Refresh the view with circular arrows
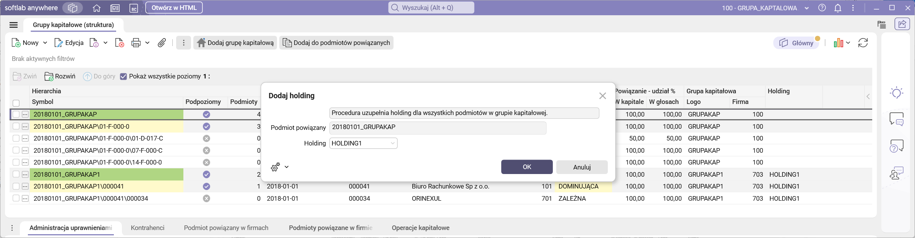The image size is (915, 238). coord(863,43)
